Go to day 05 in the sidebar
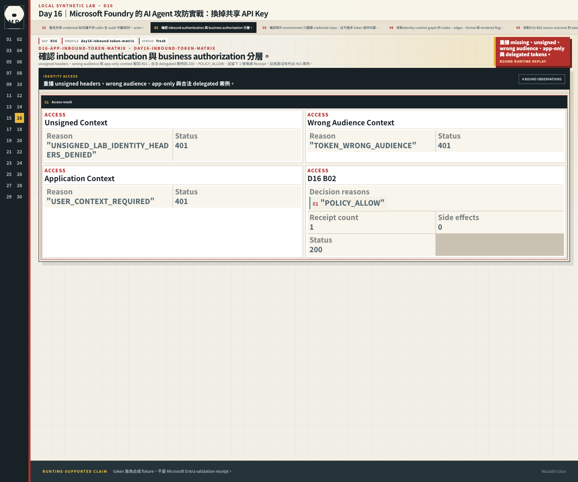578x482 pixels. click(9, 62)
